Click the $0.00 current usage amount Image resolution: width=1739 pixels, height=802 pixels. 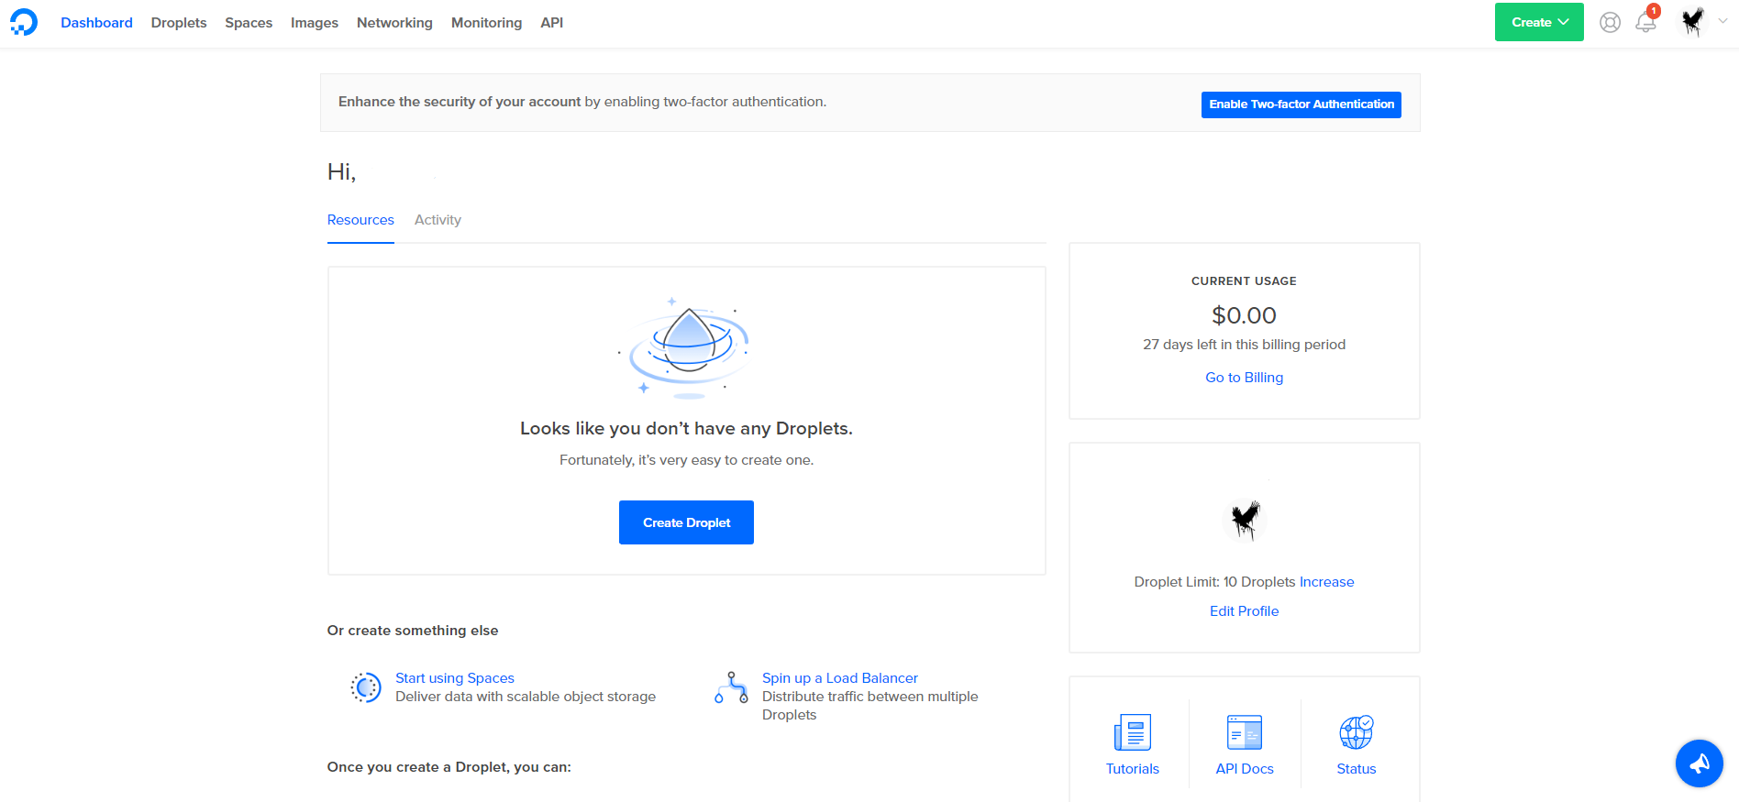pyautogui.click(x=1244, y=315)
